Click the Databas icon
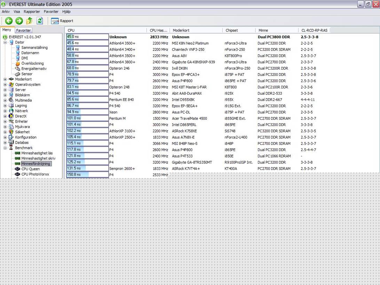This screenshot has width=380, height=285. 11,143
